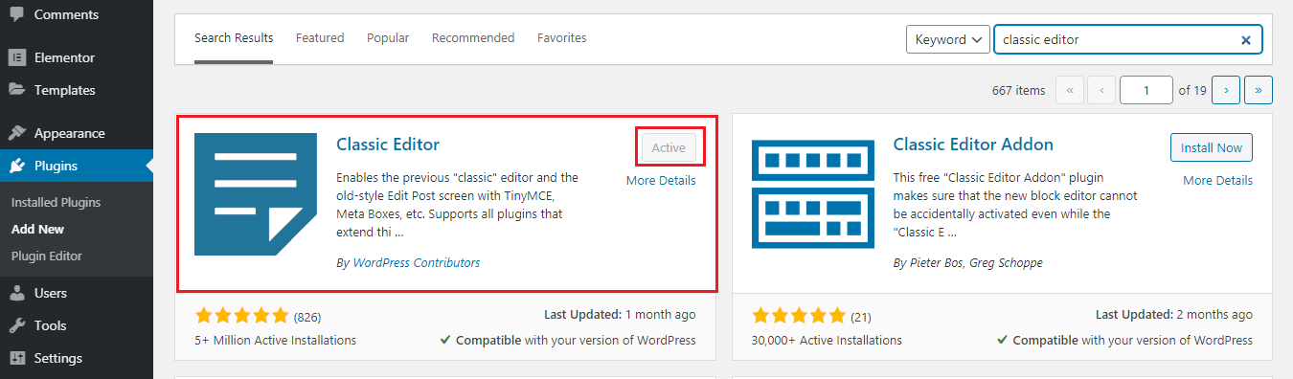Click the Tools wrench icon
The image size is (1293, 379).
17,325
